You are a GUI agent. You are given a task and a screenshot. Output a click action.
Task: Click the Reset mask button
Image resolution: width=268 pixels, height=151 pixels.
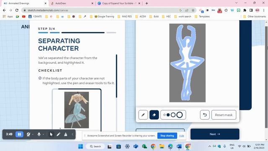[x=224, y=115]
